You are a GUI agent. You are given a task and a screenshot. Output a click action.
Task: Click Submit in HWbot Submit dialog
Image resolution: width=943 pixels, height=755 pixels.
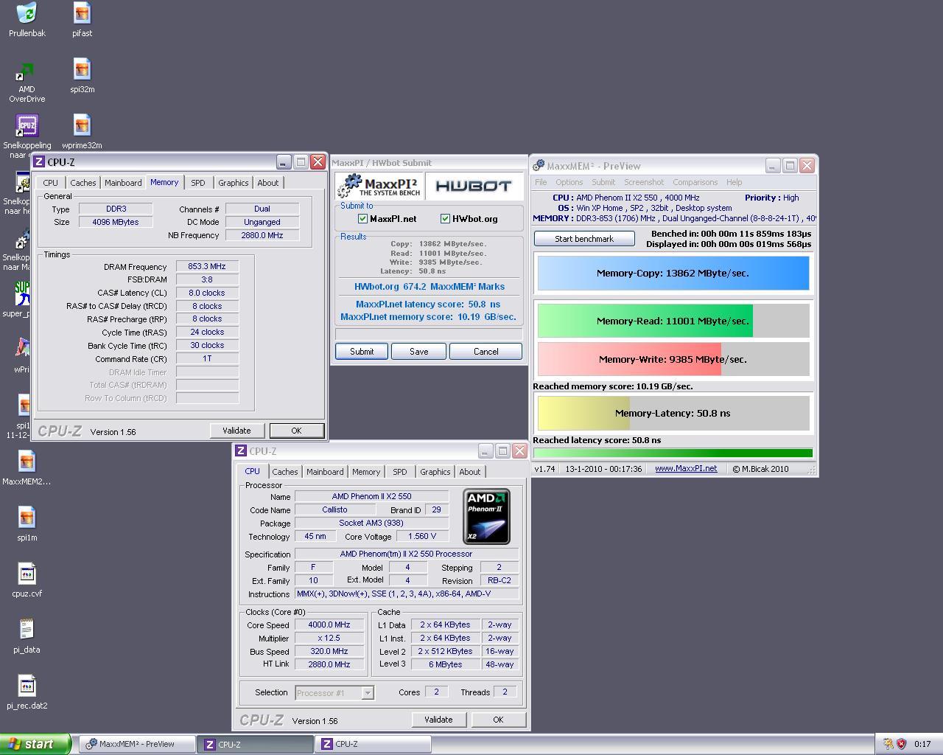(x=362, y=352)
